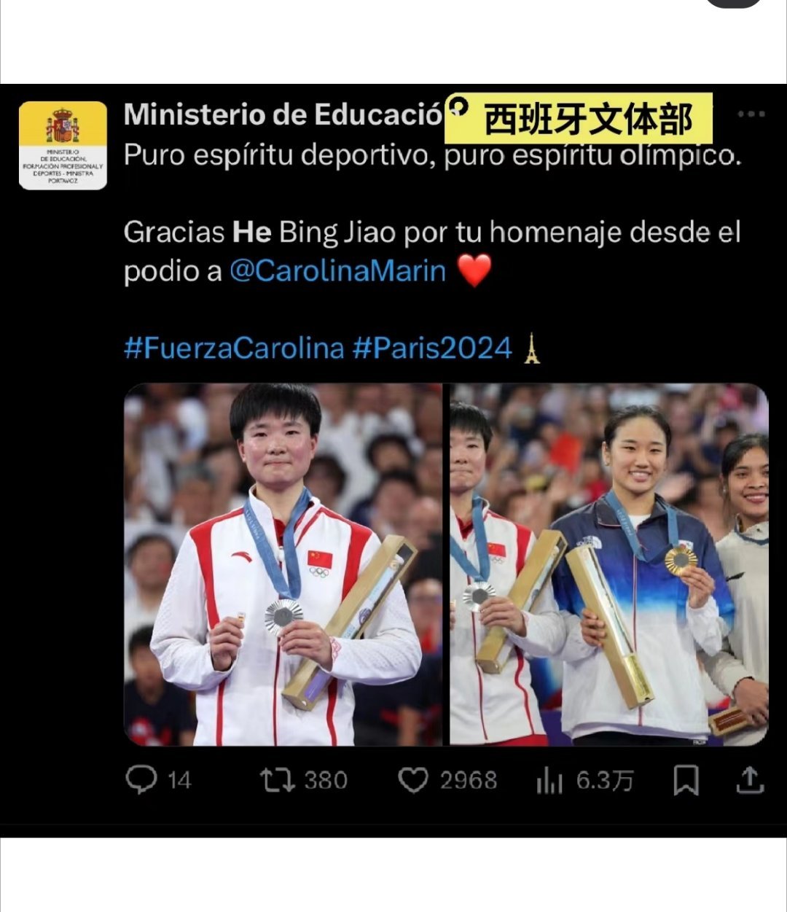Open the @CarolinaMarin mention

[337, 271]
